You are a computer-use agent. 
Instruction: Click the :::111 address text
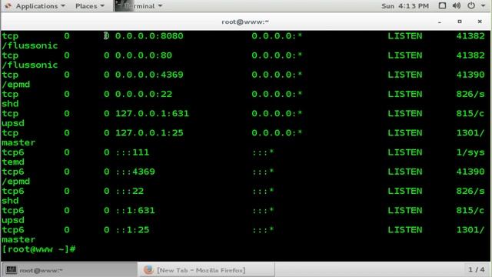coord(132,152)
